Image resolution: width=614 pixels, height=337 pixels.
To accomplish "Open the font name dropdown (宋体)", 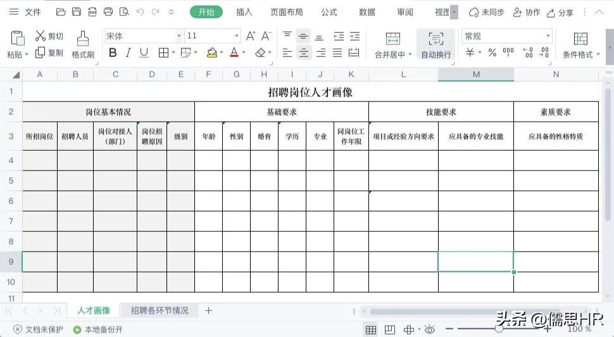I will pyautogui.click(x=179, y=36).
